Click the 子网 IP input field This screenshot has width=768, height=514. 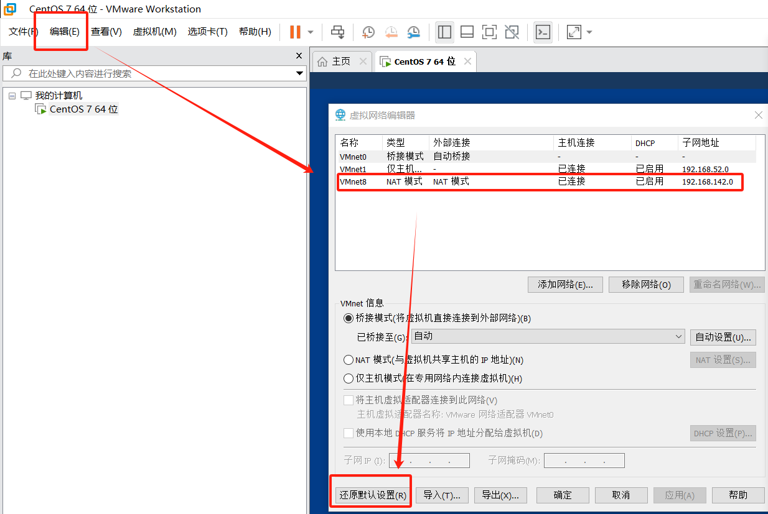(429, 461)
